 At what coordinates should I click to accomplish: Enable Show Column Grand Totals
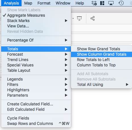(101, 54)
